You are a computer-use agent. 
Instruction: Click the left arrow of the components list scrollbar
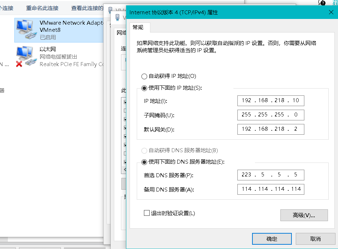125,169
